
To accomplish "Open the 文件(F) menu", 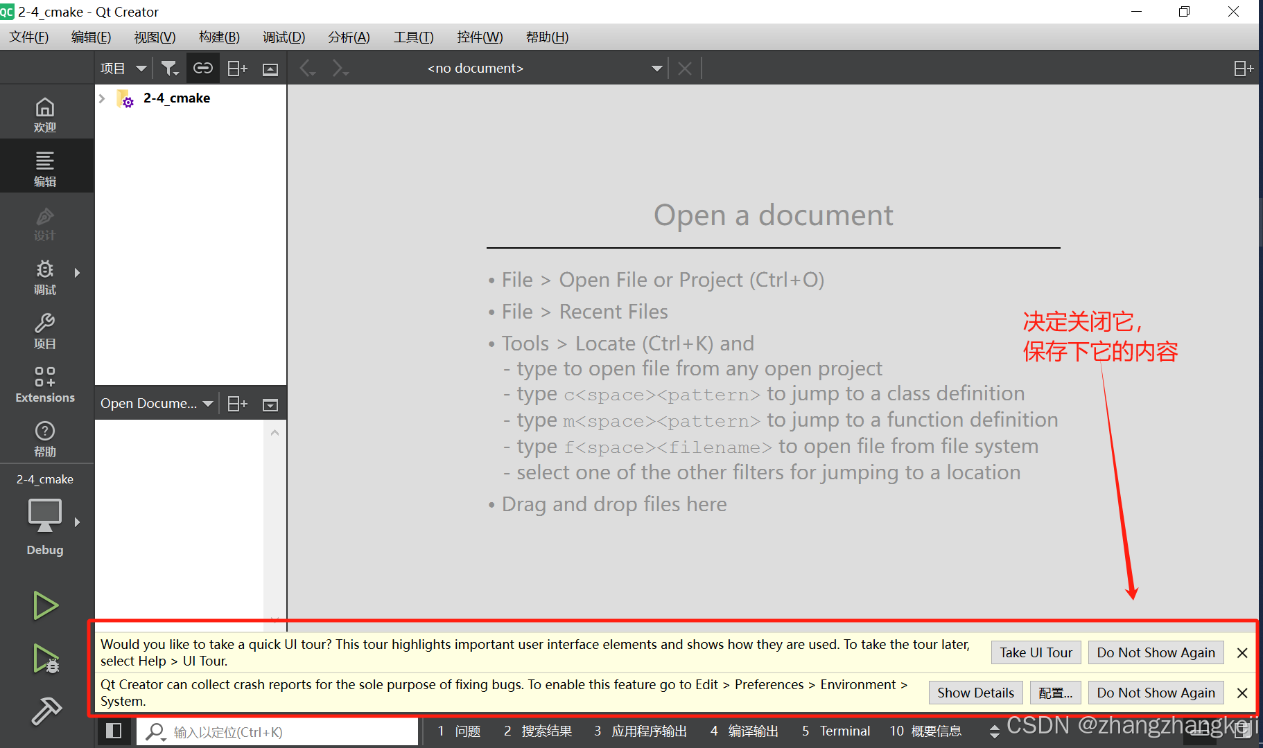I will pos(28,37).
